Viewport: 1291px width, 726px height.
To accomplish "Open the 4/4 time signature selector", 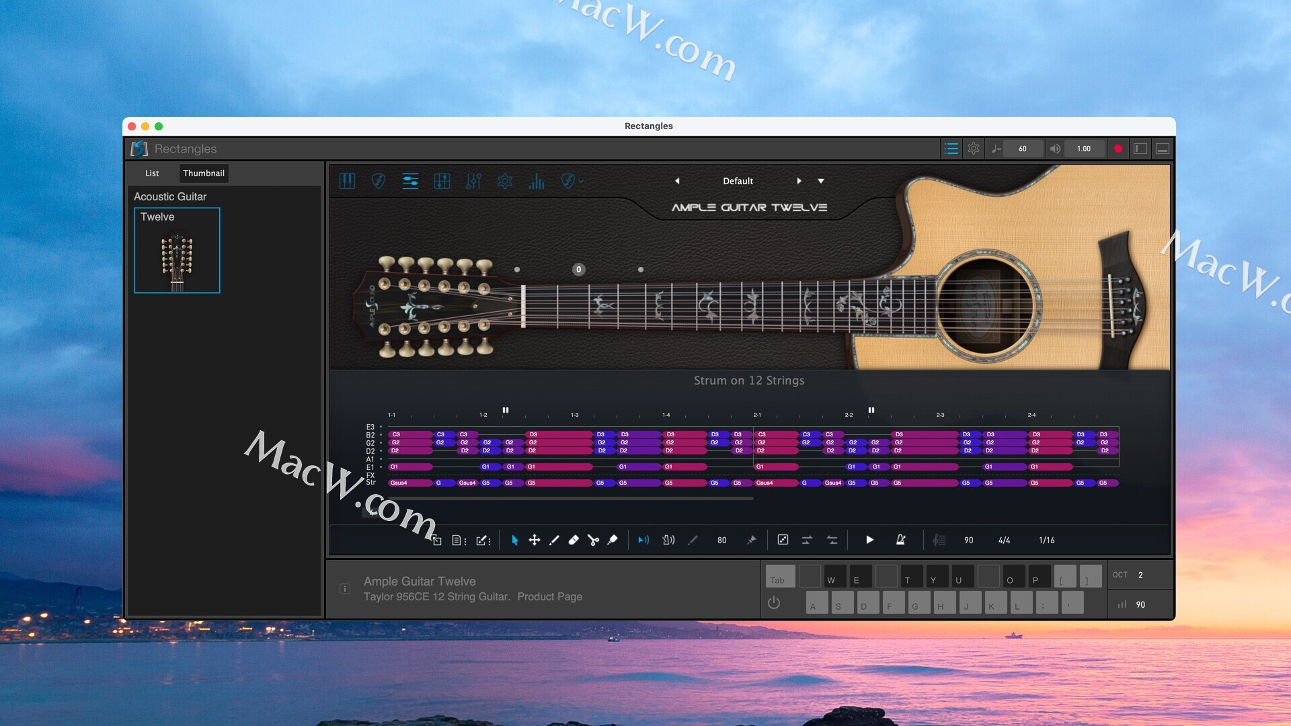I will coord(1004,540).
